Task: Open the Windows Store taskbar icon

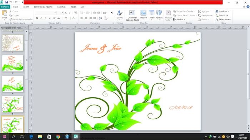Action: 49,136
